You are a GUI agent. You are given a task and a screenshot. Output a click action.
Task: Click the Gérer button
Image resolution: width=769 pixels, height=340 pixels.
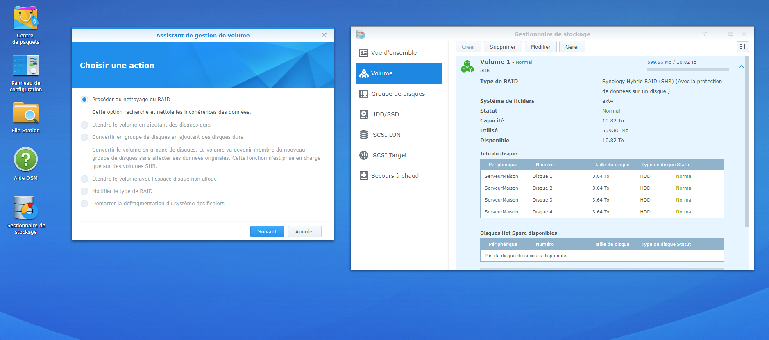pos(572,47)
